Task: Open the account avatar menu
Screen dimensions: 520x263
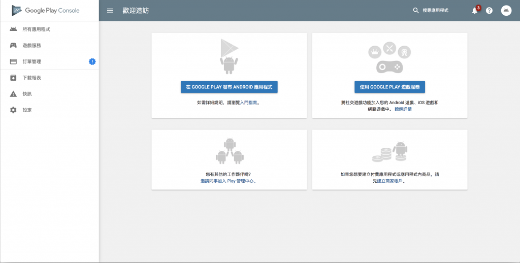Action: click(506, 11)
